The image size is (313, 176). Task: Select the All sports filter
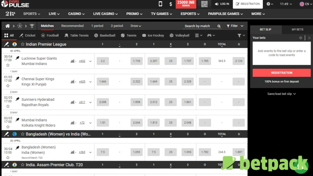[9, 35]
